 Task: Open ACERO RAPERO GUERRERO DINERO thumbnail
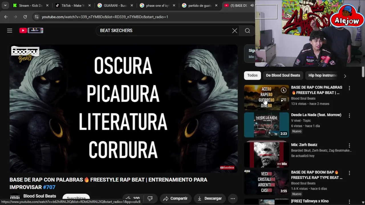[x=266, y=97]
